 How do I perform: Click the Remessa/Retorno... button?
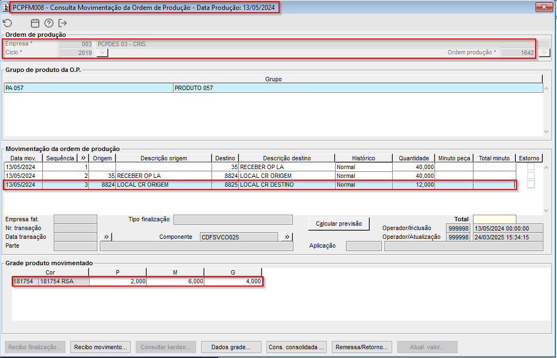click(361, 347)
